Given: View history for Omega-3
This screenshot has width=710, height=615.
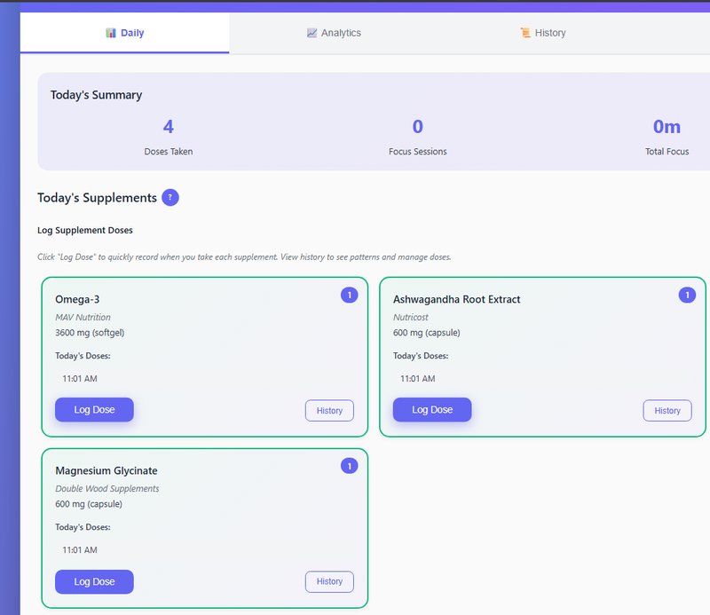Looking at the screenshot, I should pos(329,411).
